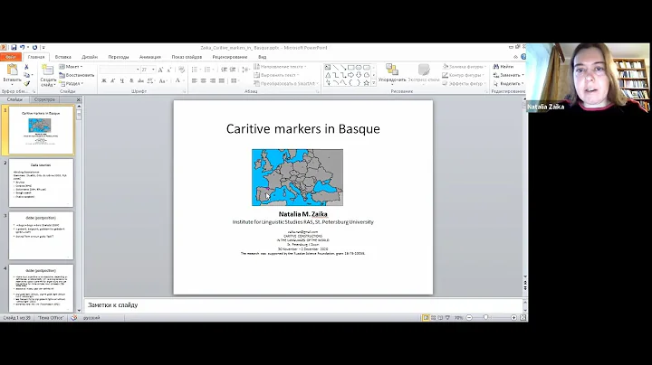Open the change case Aa dropdown

[x=163, y=81]
